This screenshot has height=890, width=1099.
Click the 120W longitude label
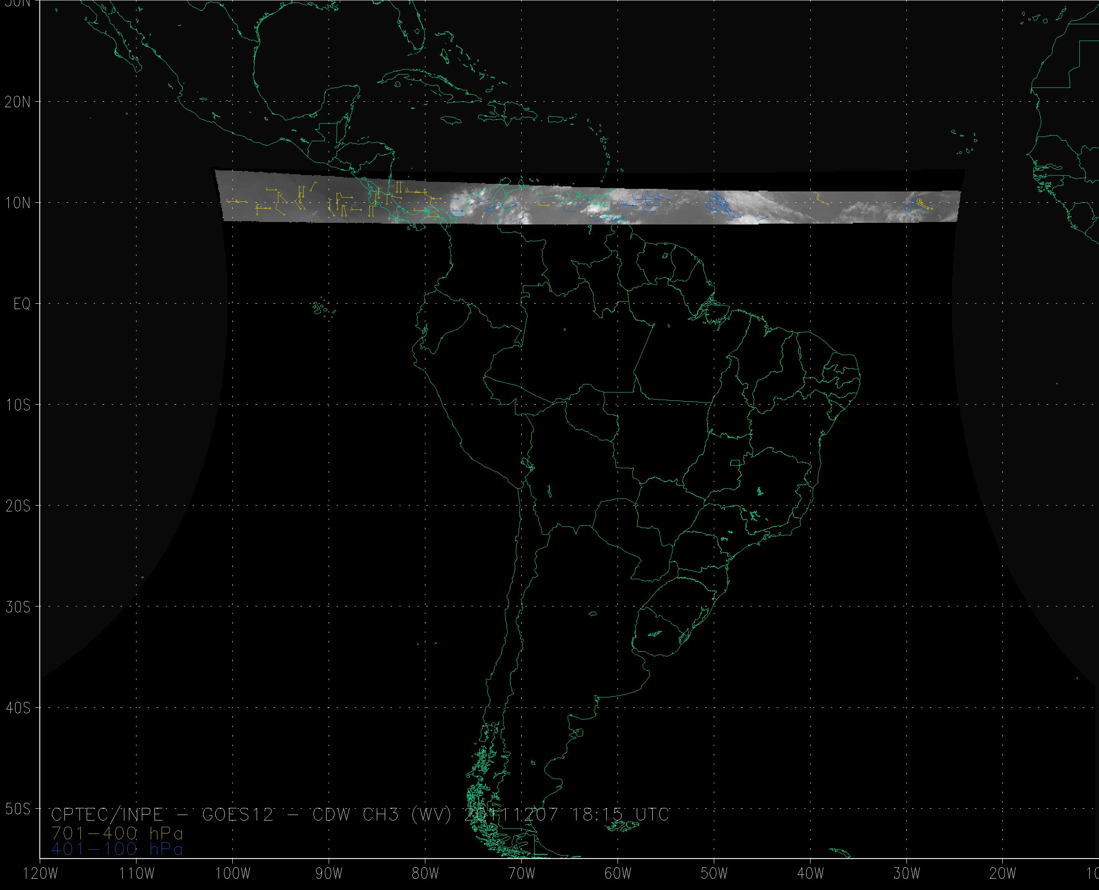tap(41, 874)
